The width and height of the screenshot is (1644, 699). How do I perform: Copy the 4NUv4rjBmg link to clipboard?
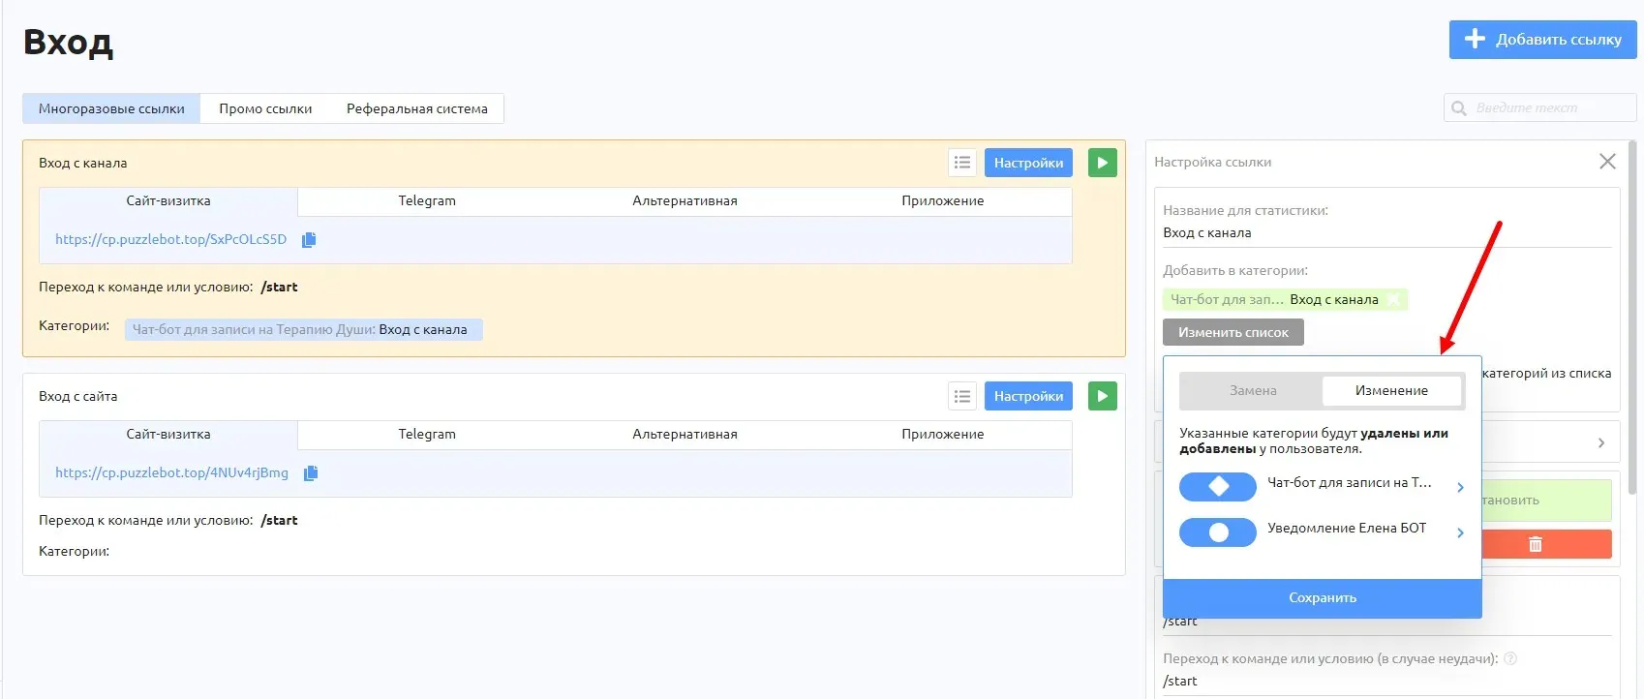(311, 472)
